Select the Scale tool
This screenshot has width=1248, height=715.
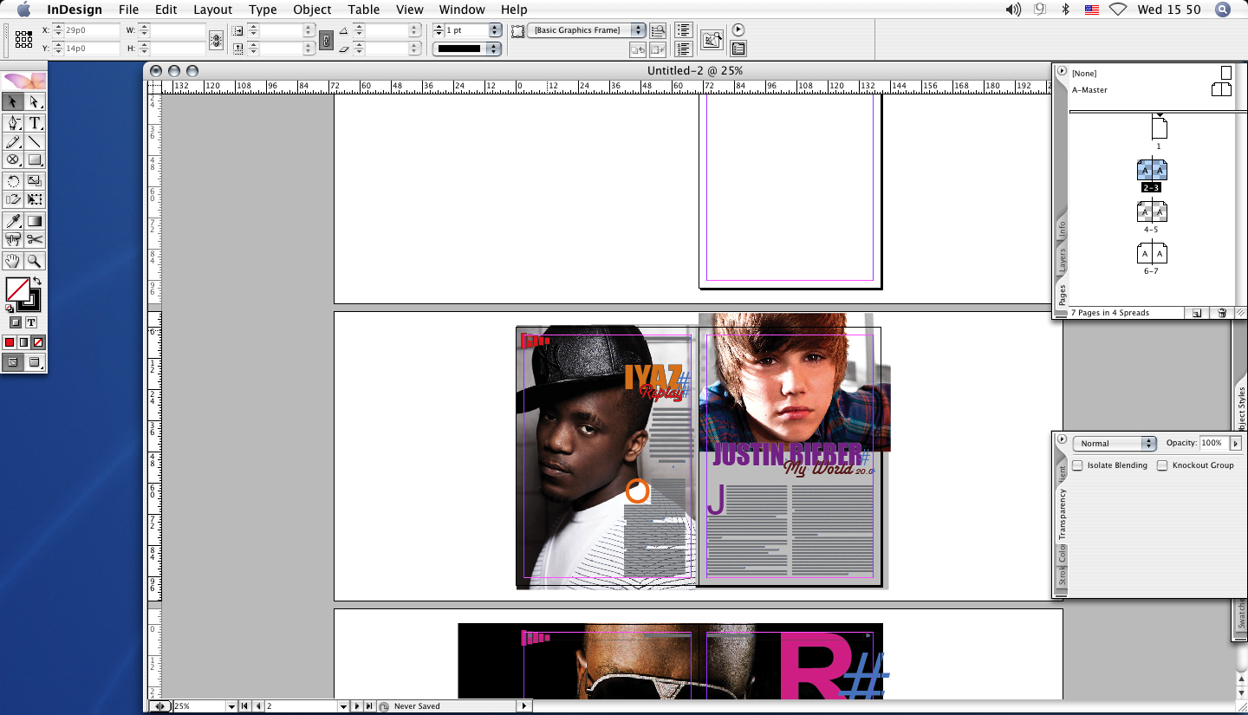pos(35,180)
